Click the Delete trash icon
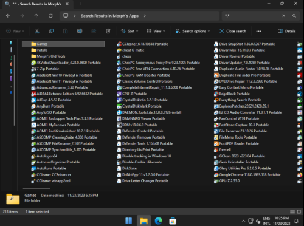This screenshot has height=226, width=304. tap(108, 31)
